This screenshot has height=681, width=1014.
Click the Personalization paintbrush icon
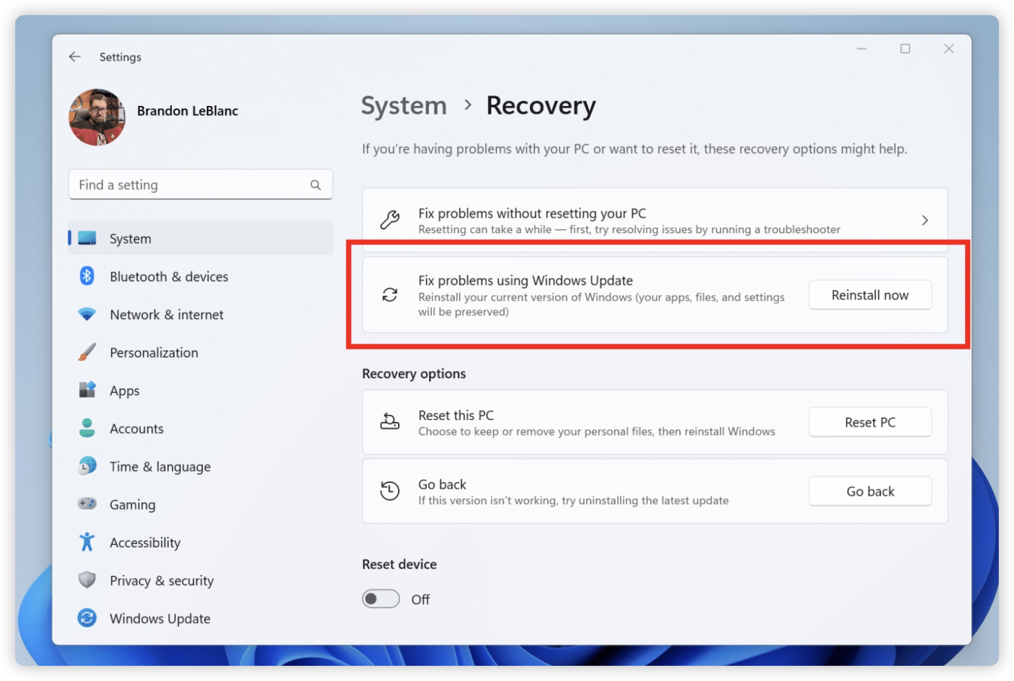(x=87, y=352)
